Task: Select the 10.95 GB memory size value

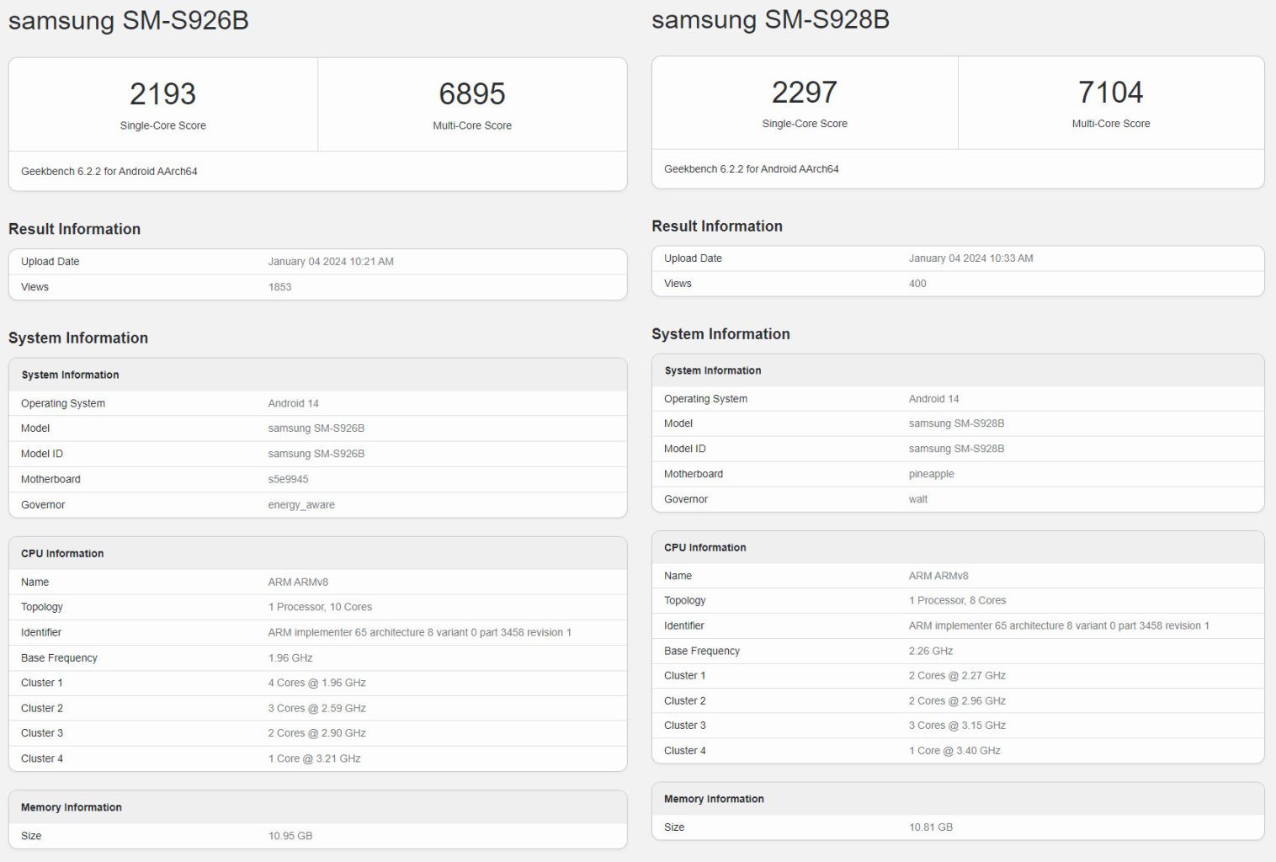Action: pyautogui.click(x=290, y=836)
